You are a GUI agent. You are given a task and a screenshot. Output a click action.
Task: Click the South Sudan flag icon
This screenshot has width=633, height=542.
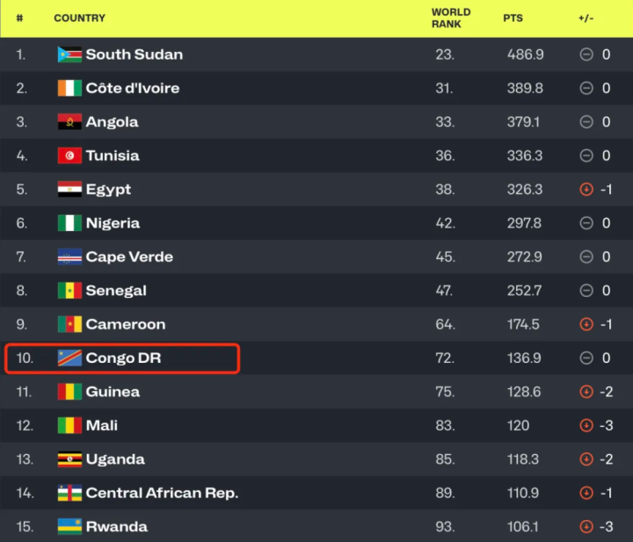(69, 54)
